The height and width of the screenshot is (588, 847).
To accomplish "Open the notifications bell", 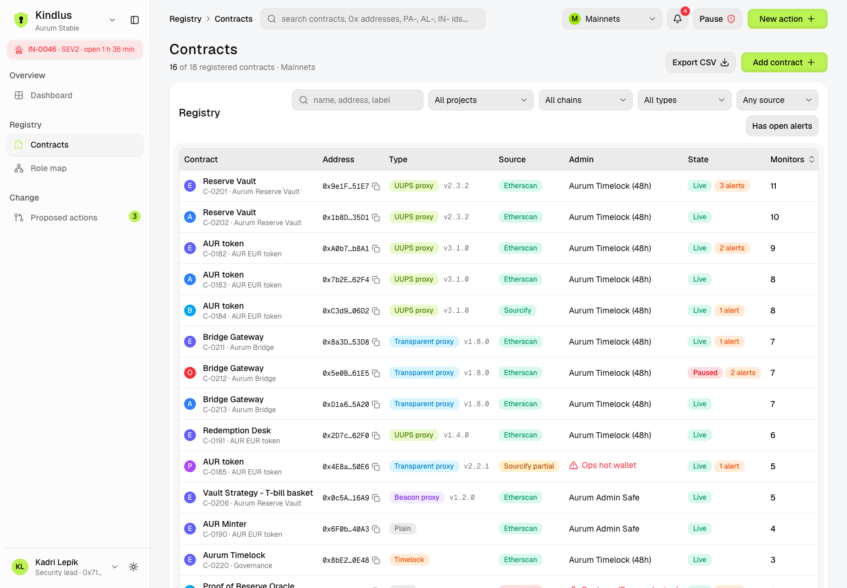I will [x=678, y=19].
